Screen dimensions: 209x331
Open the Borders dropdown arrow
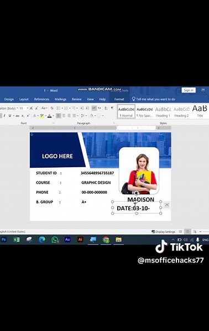pyautogui.click(x=102, y=116)
